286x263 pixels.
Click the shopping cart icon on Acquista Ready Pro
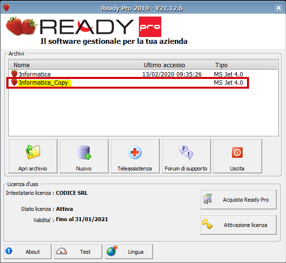(x=208, y=199)
